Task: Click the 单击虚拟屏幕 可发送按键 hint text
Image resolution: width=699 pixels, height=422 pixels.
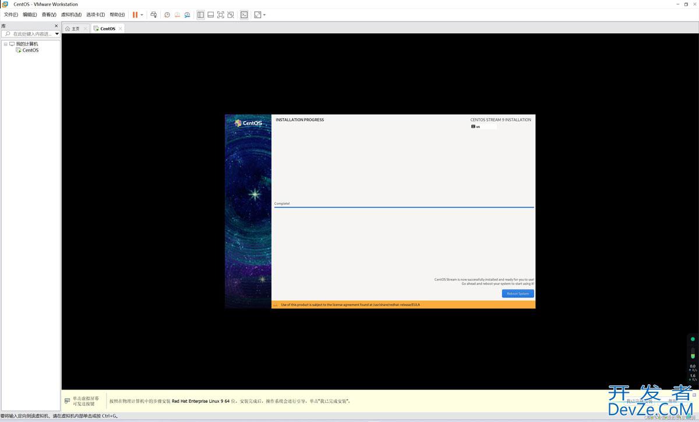Action: (86, 401)
